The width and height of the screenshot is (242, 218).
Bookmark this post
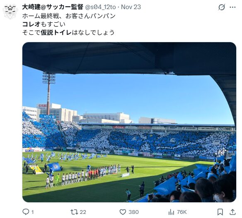pos(220,212)
